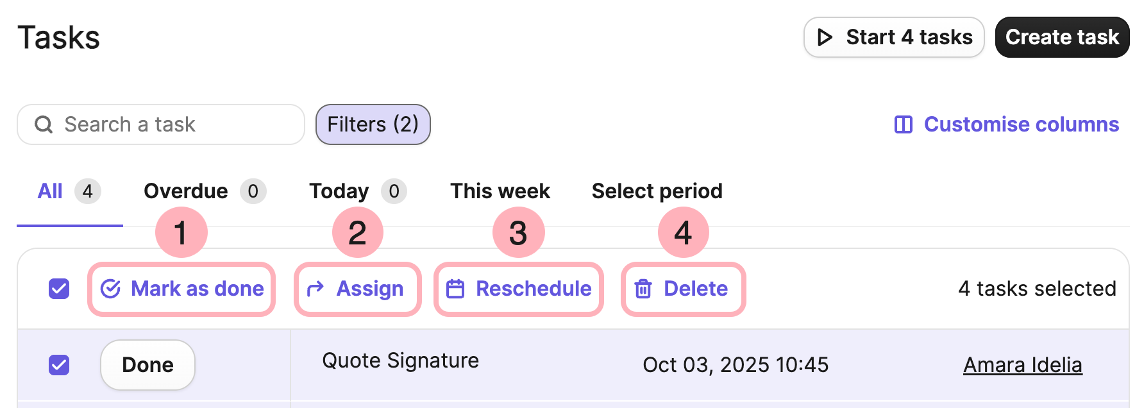Switch to the Overdue tab
This screenshot has width=1144, height=408.
pyautogui.click(x=187, y=191)
